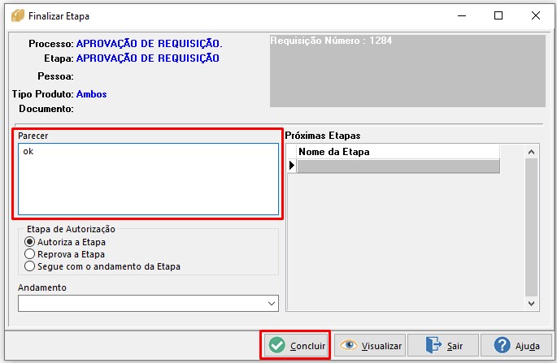557x363 pixels.
Task: Click the Nome da Etapa column header
Action: click(398, 152)
